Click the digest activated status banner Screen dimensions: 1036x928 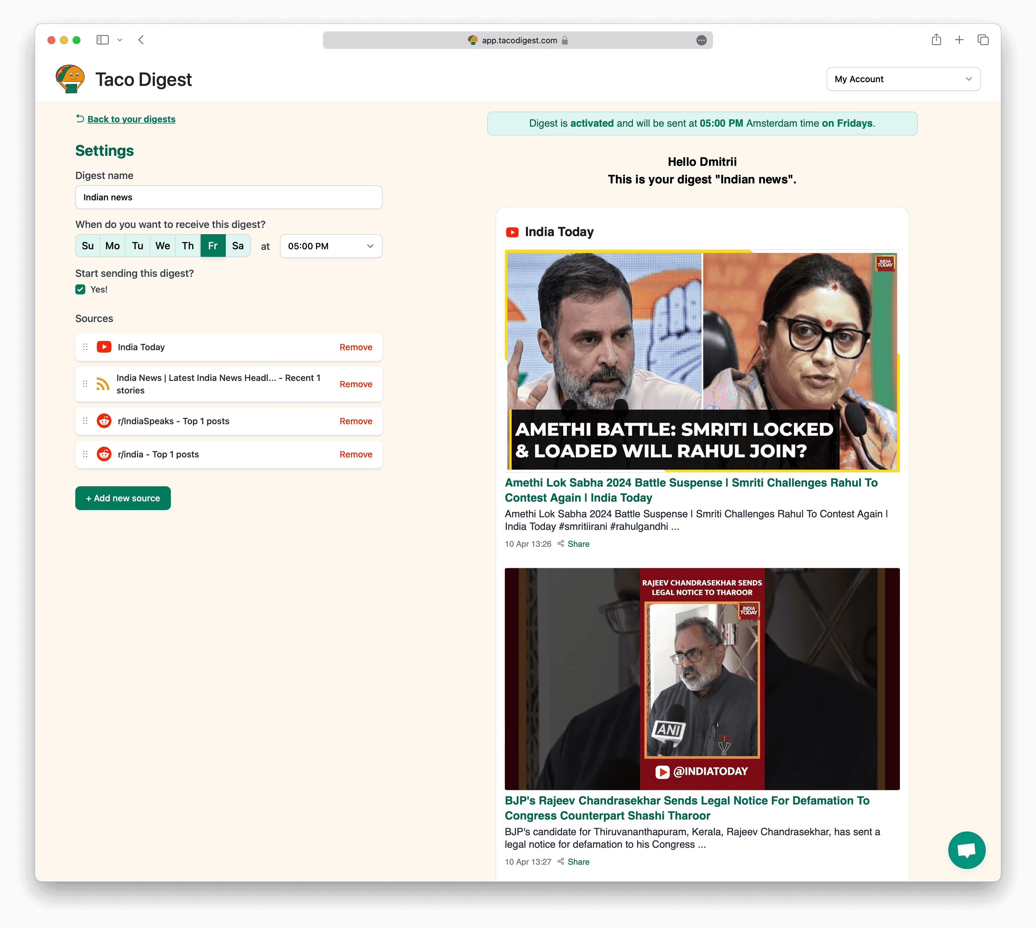point(702,124)
